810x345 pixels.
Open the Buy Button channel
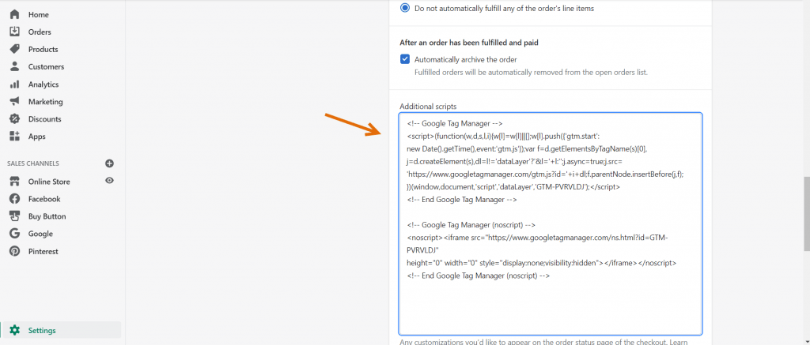[47, 216]
